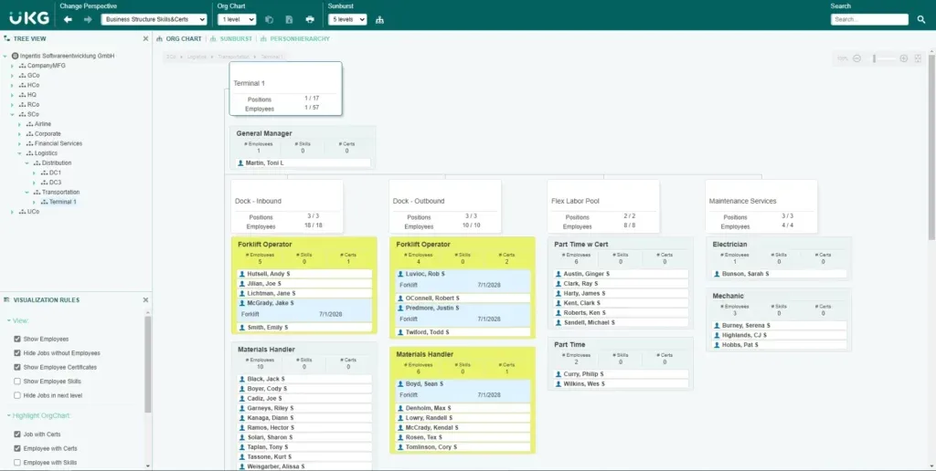Screen dimensions: 936x471
Task: Enable Show Employee Skills
Action: pos(17,381)
